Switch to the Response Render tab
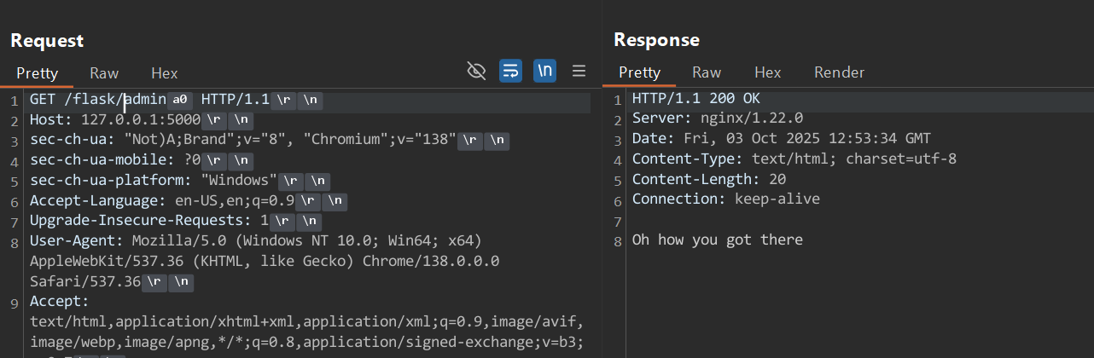 coord(839,72)
